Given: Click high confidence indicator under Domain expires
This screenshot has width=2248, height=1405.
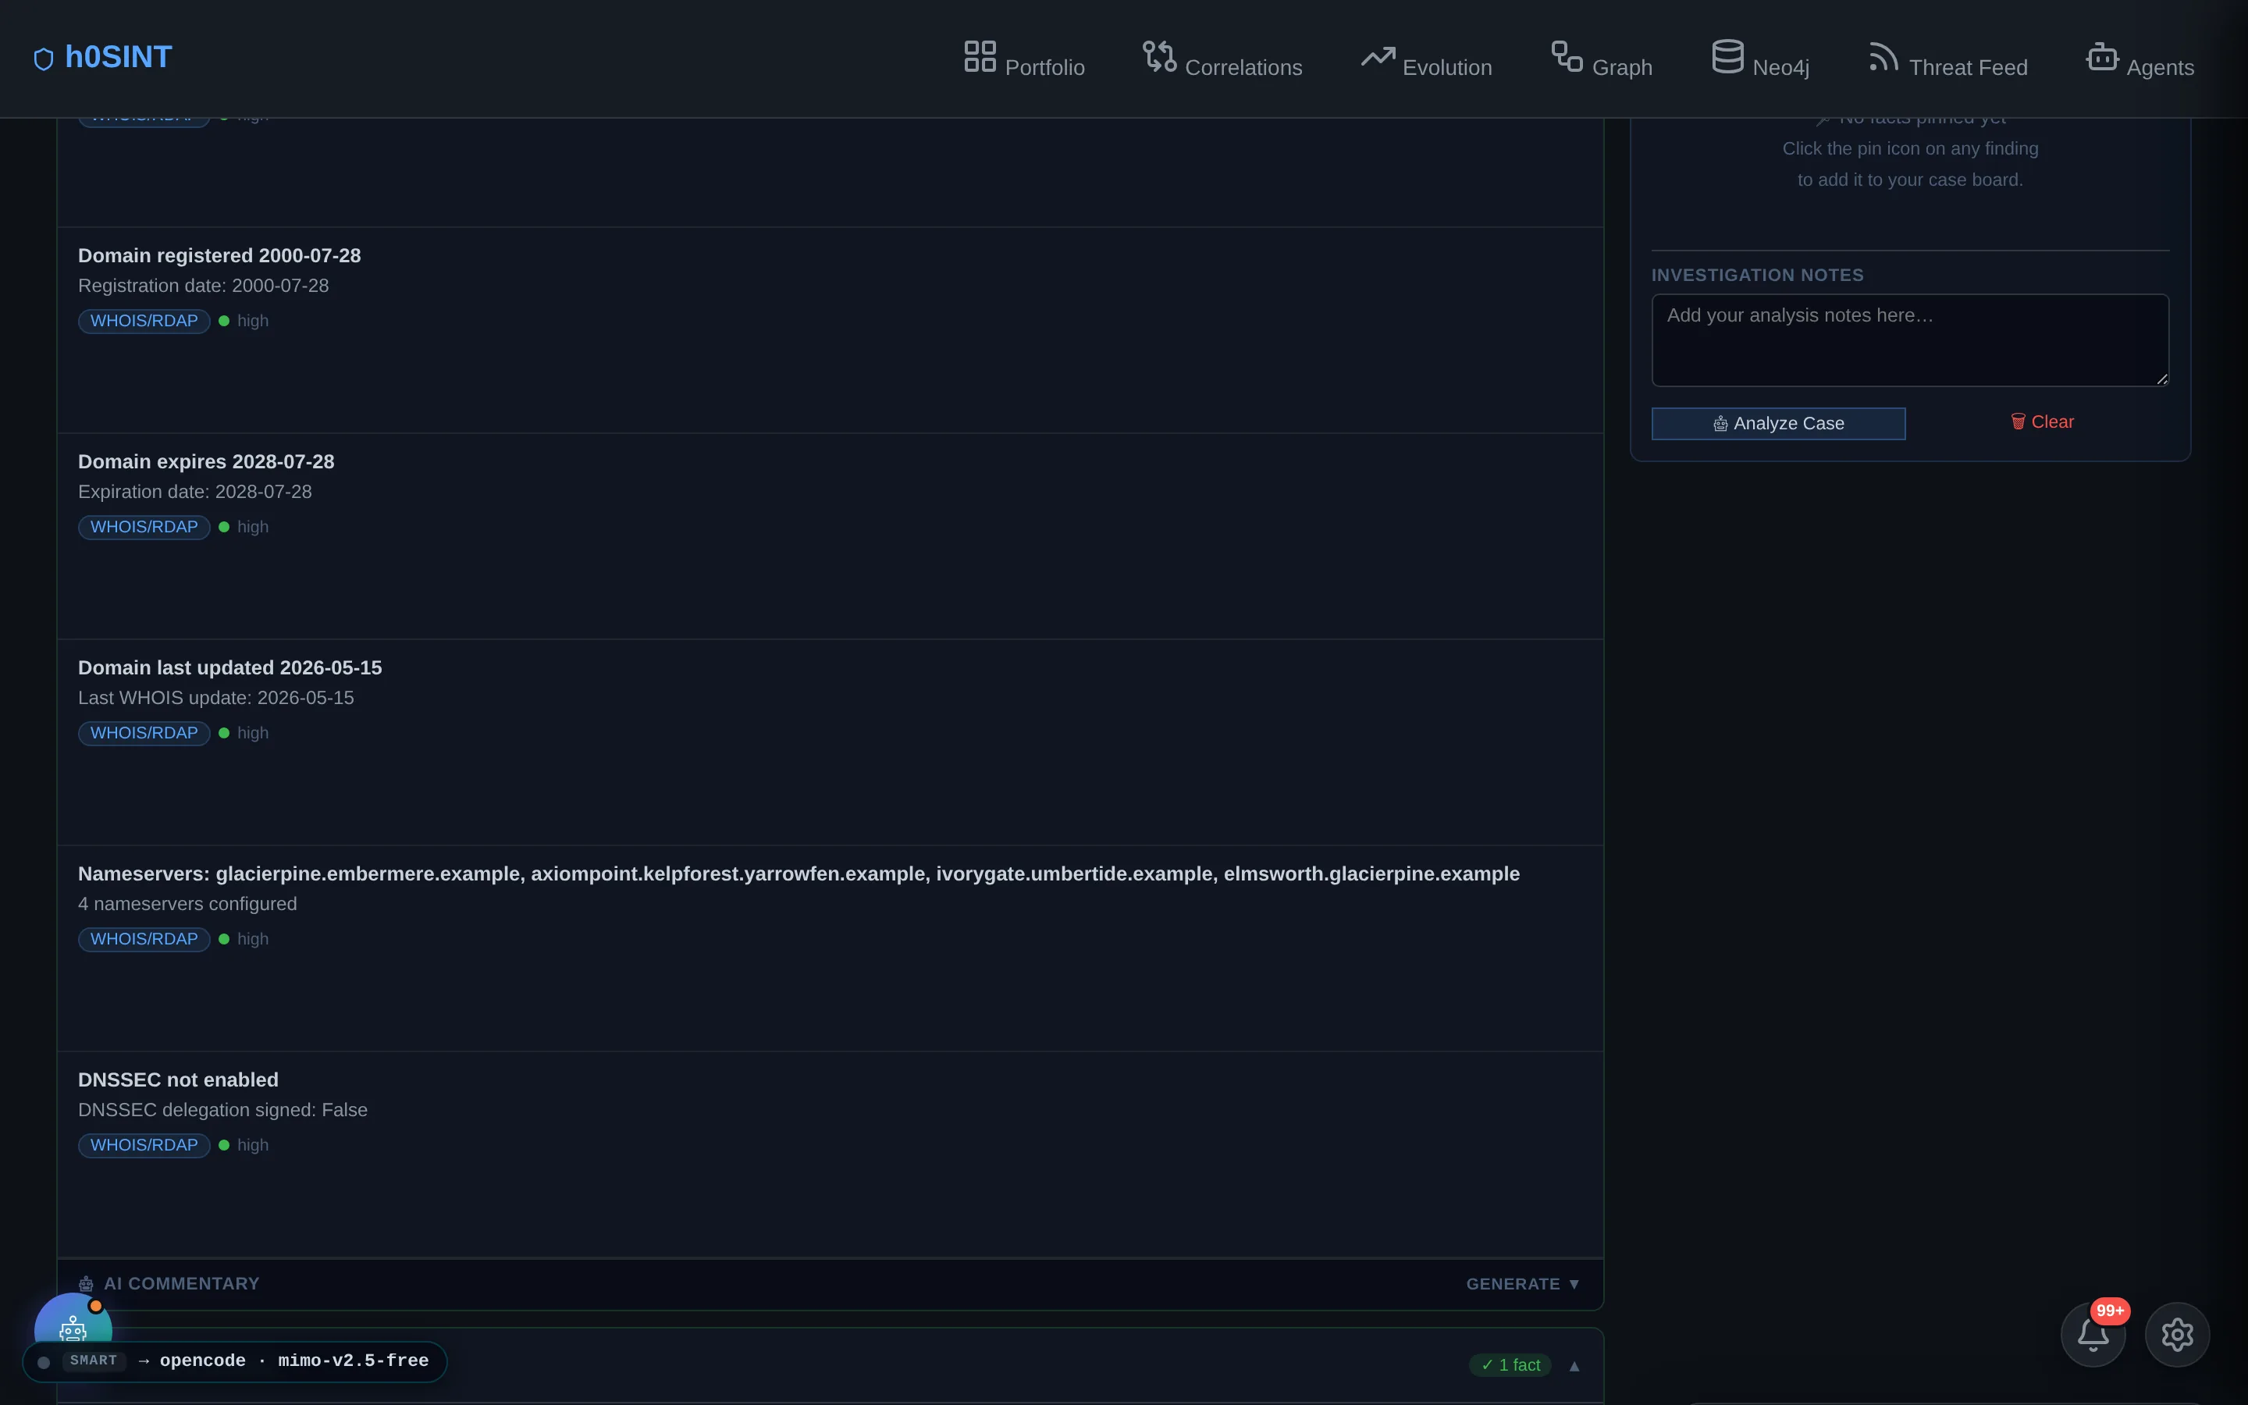Looking at the screenshot, I should pyautogui.click(x=244, y=527).
